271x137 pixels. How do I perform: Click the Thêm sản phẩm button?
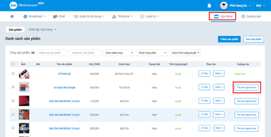coord(229,39)
